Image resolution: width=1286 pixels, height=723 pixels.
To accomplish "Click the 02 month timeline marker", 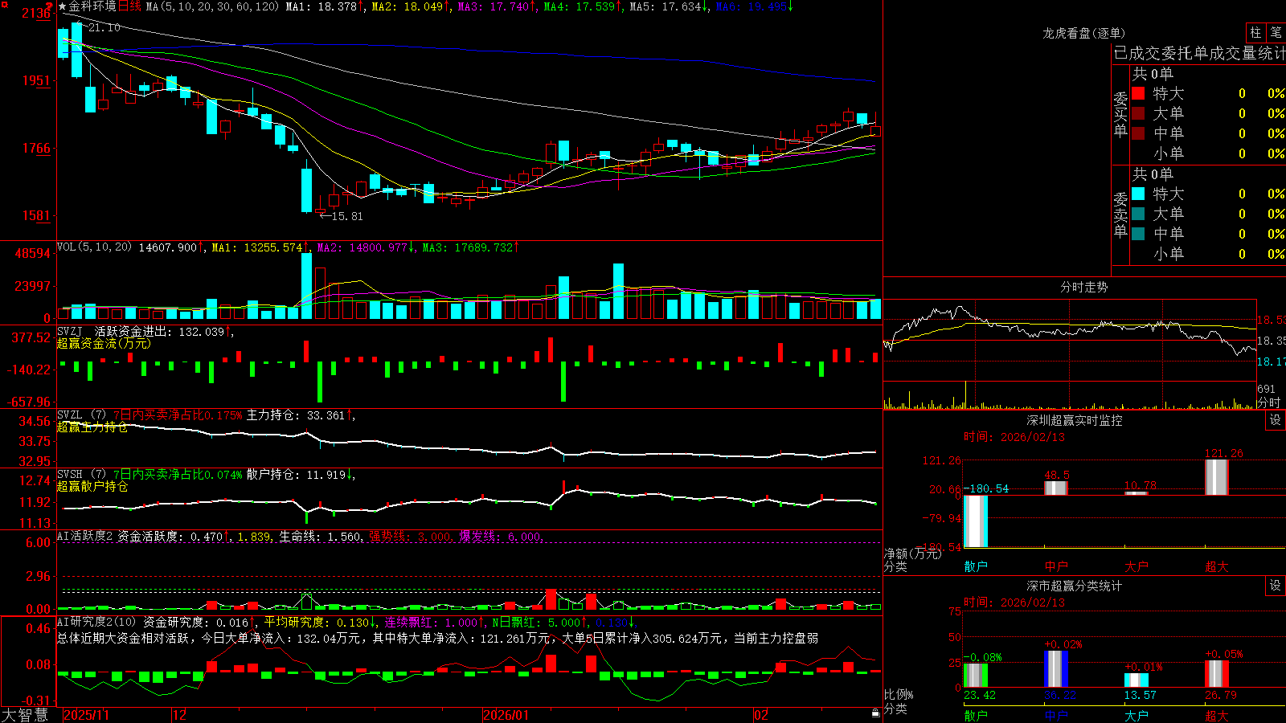I will click(761, 715).
